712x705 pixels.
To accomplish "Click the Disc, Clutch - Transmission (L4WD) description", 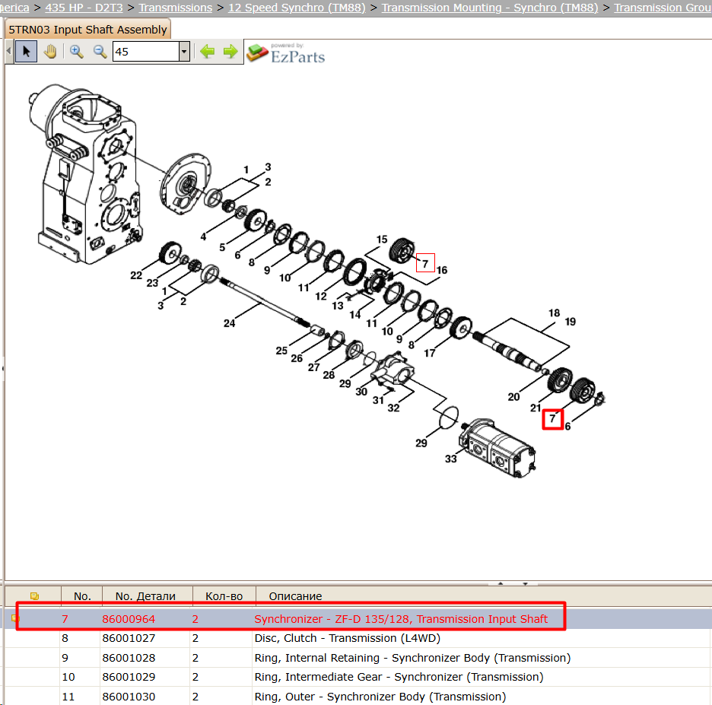I will (x=348, y=638).
